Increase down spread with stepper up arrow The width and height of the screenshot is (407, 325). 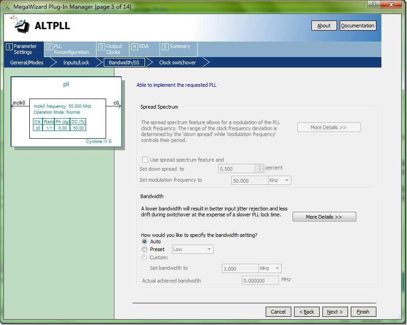click(x=260, y=167)
